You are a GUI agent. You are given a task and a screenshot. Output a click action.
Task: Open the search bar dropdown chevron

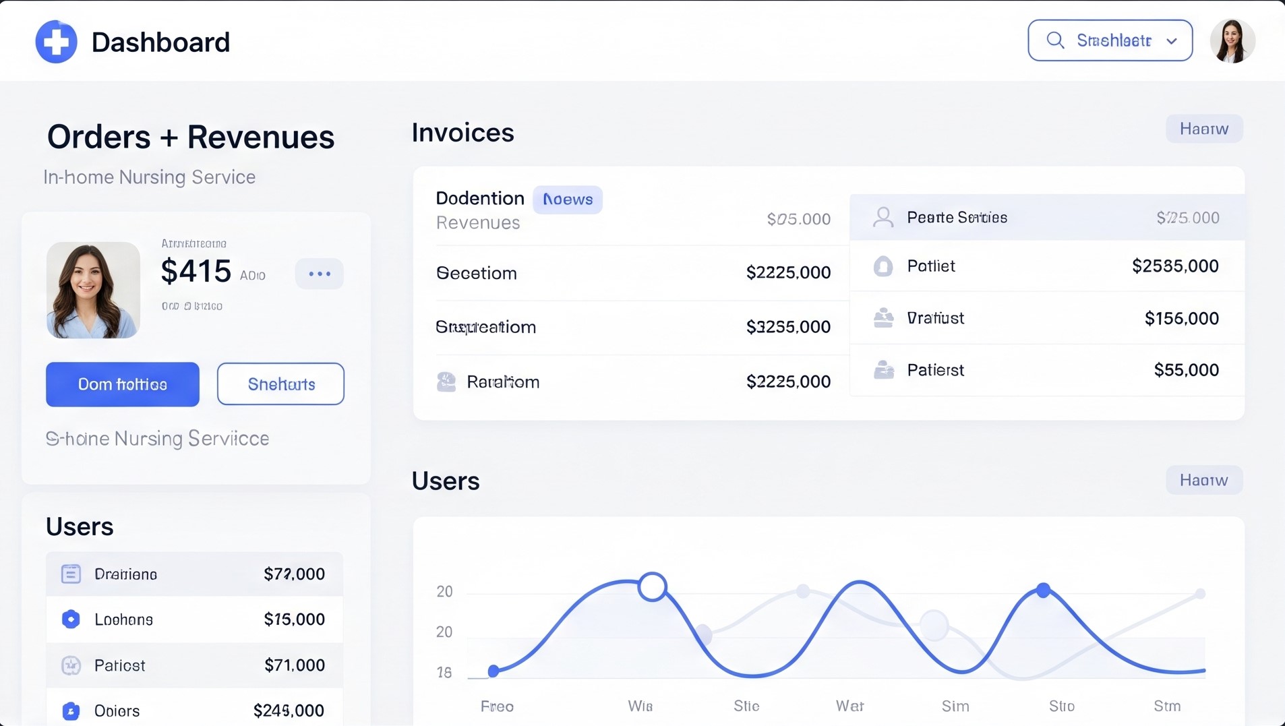(1171, 40)
